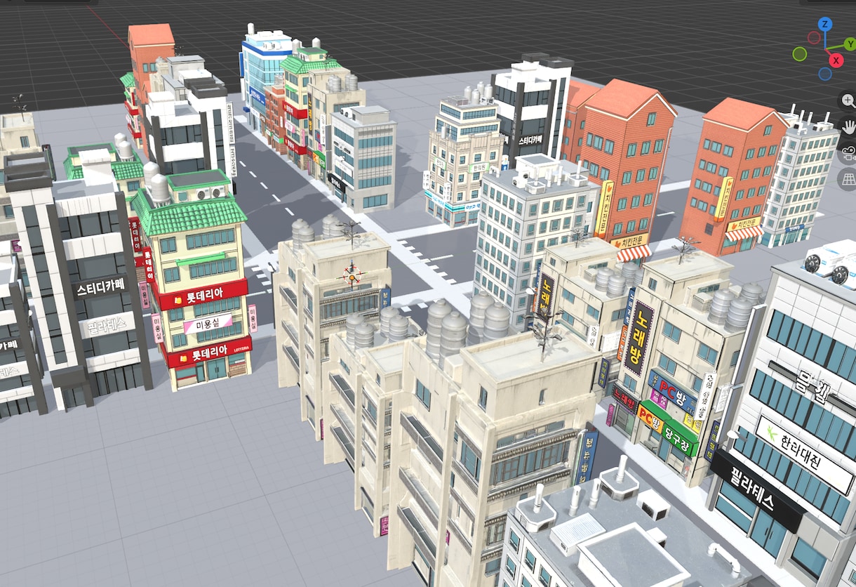Viewport: 856px width, 587px height.
Task: Click the negative Z dim blue gizmo circle
Action: tap(825, 74)
